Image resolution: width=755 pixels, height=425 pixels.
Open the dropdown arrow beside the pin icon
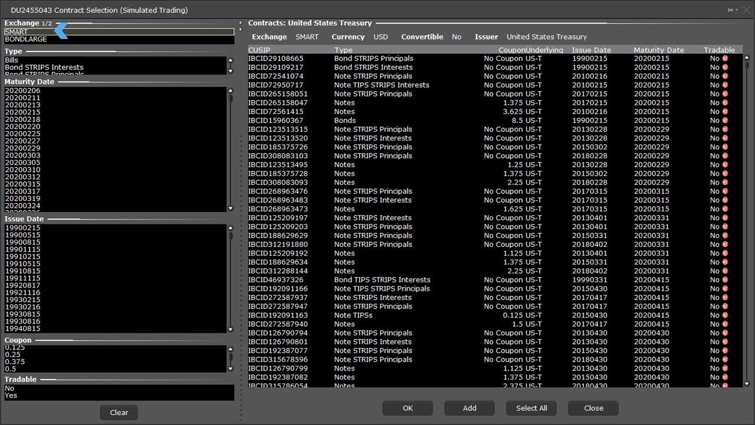click(x=737, y=10)
